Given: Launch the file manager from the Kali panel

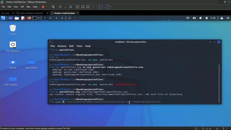Looking at the screenshot, I should tap(17, 18).
